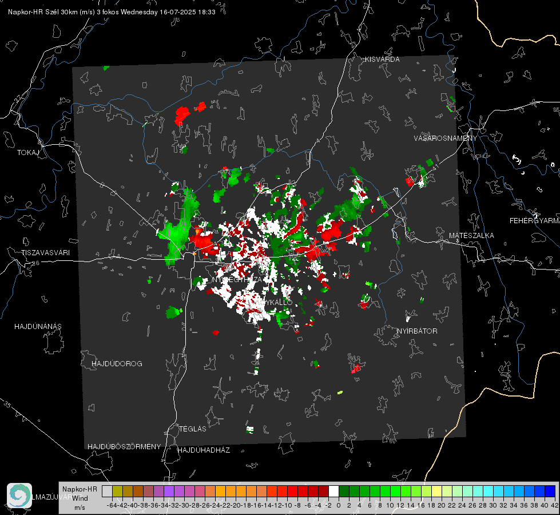
Task: Click the -20 value on the legend scale
Action: tap(235, 505)
